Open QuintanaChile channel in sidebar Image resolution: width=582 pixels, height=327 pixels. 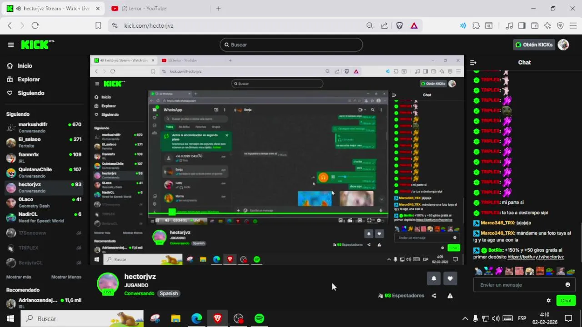[x=44, y=173]
